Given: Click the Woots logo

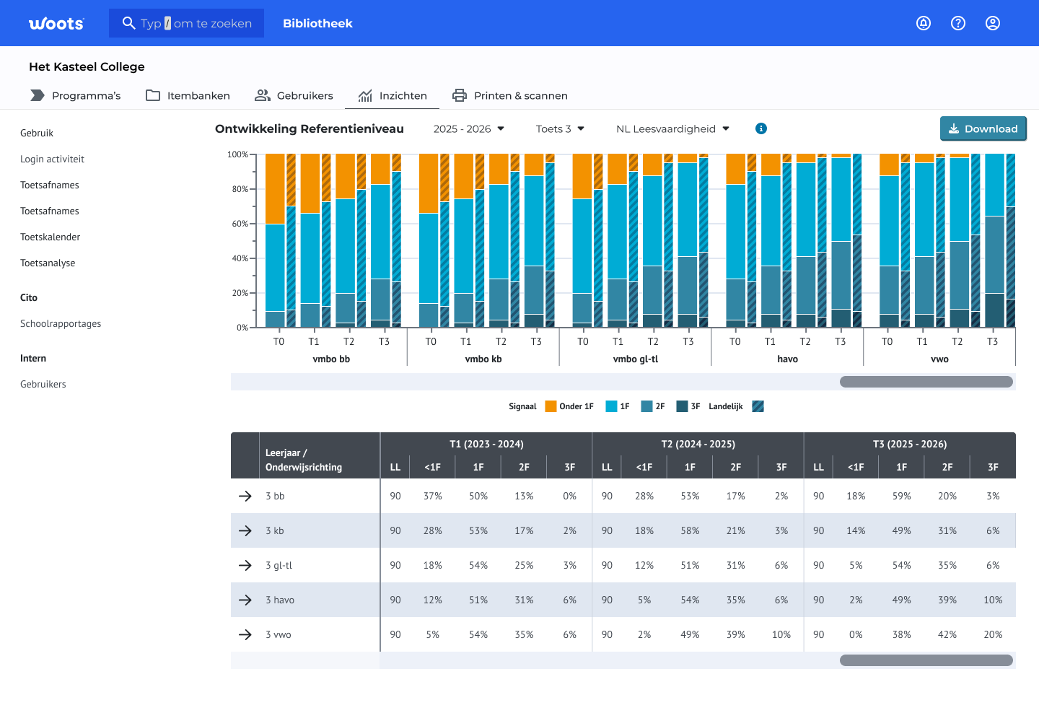Looking at the screenshot, I should pyautogui.click(x=56, y=23).
